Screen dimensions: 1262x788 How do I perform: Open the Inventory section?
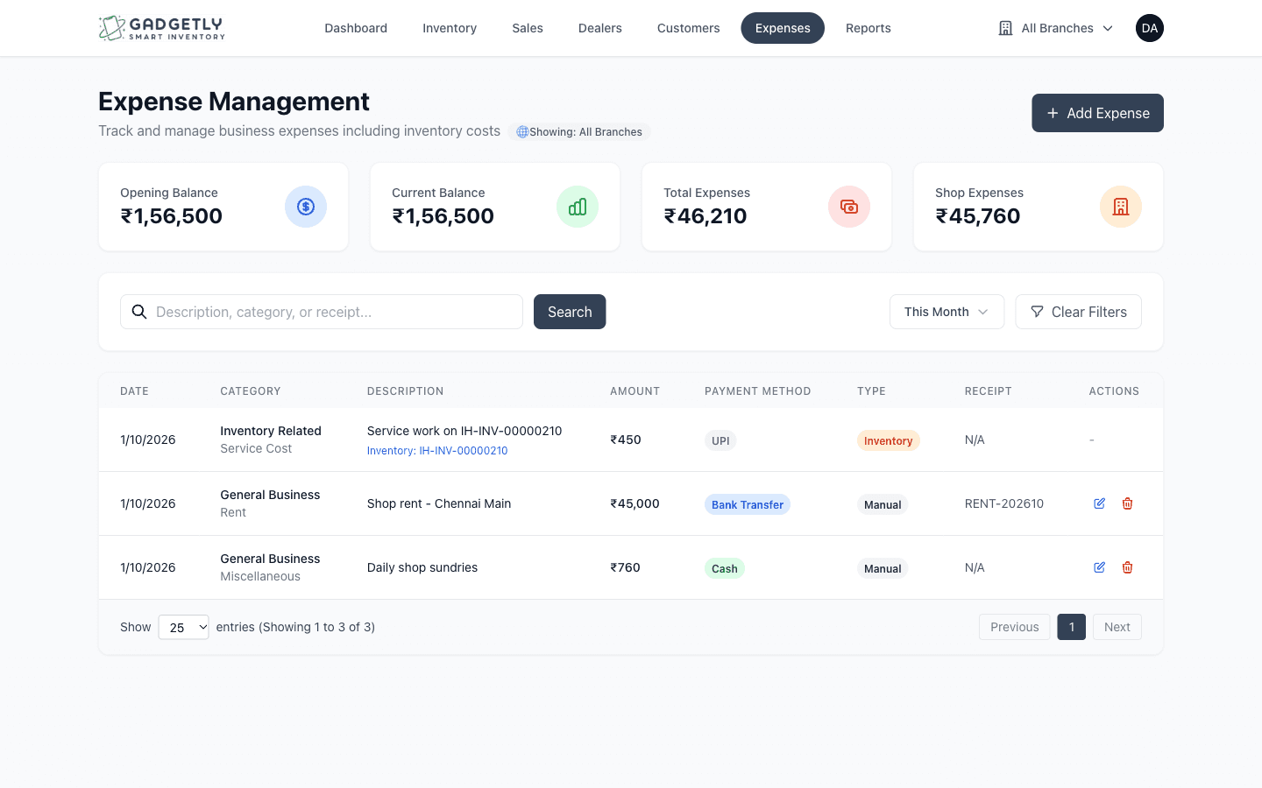click(x=450, y=28)
